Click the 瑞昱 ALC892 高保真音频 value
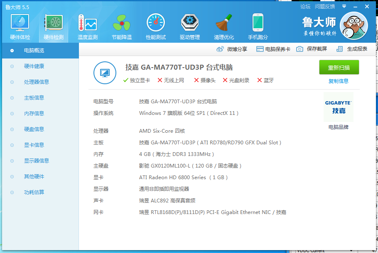 [167, 200]
